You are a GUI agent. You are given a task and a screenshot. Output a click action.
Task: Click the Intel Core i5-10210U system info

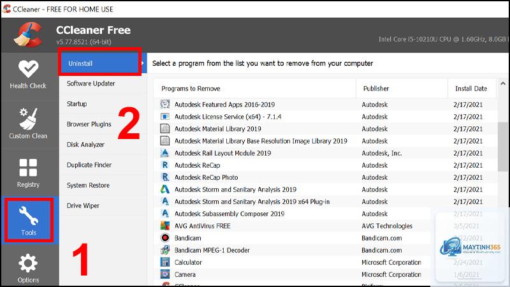coord(444,39)
